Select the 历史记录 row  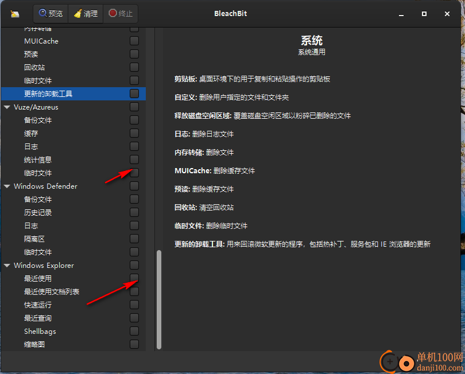coord(73,212)
